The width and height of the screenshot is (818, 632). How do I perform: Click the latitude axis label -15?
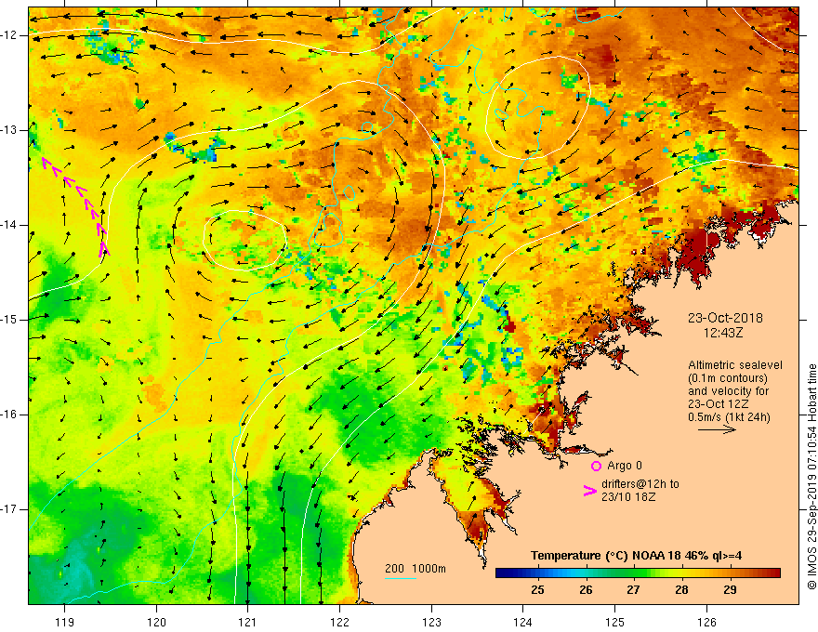(x=10, y=320)
